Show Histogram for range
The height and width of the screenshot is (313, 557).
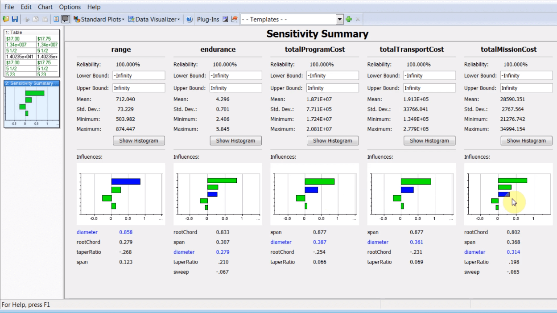click(x=139, y=140)
